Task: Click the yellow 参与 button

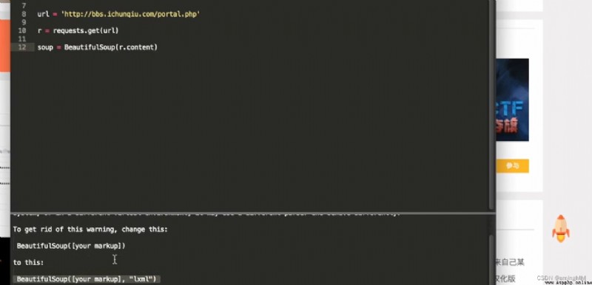Action: [512, 165]
